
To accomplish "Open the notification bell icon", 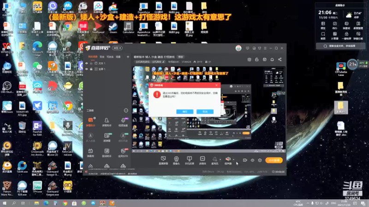I will 272,60.
